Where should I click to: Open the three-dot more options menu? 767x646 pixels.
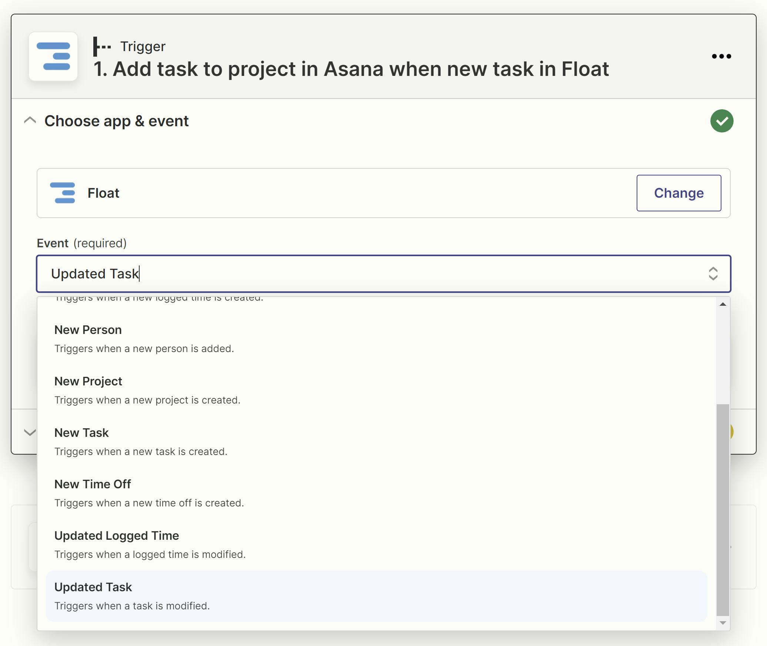point(721,56)
